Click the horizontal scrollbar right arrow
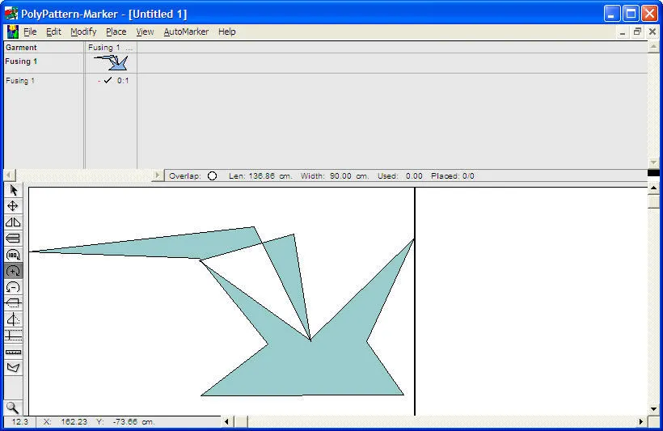 641,421
